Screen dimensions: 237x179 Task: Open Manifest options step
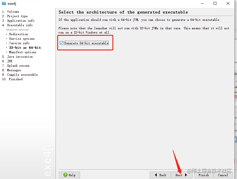coord(23,52)
